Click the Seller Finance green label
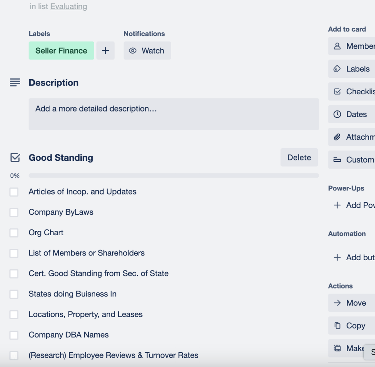Image resolution: width=375 pixels, height=367 pixels. 61,51
